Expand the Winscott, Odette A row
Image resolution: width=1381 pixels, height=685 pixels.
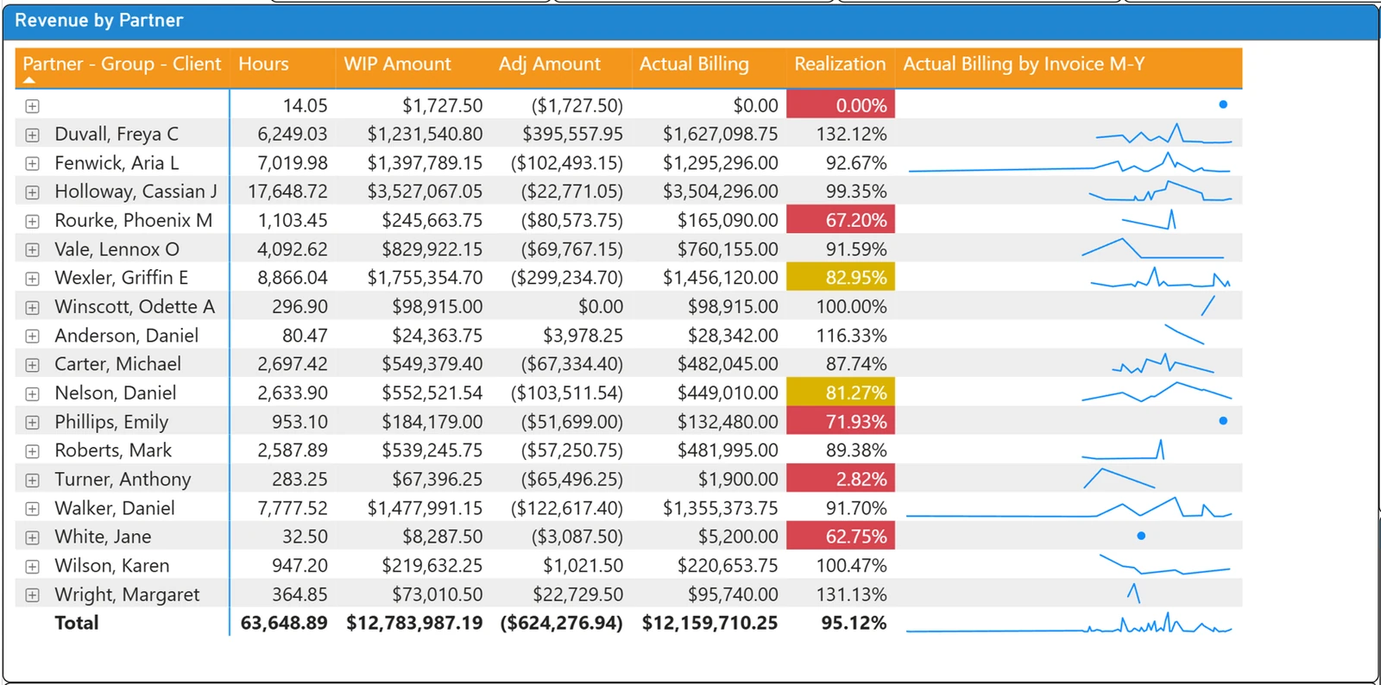click(32, 307)
